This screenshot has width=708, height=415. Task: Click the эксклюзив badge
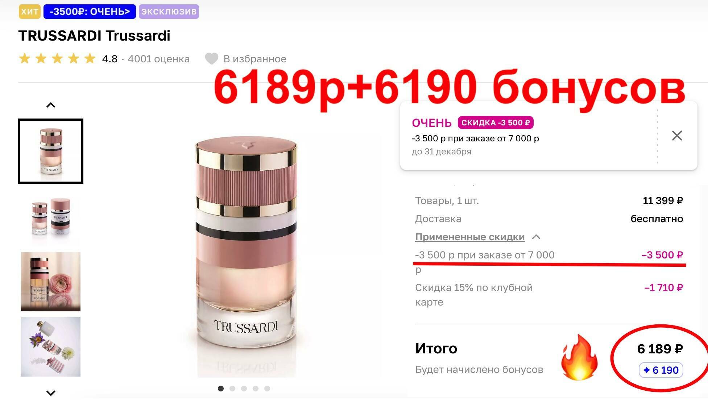click(169, 12)
